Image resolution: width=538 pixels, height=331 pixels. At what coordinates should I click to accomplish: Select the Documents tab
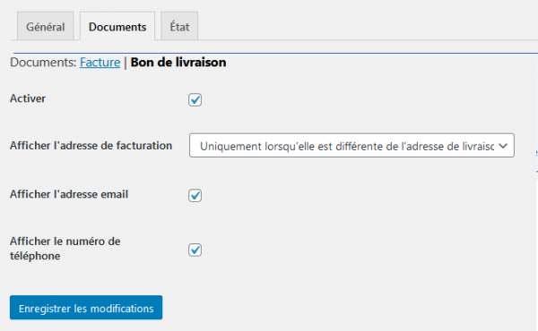pos(117,26)
